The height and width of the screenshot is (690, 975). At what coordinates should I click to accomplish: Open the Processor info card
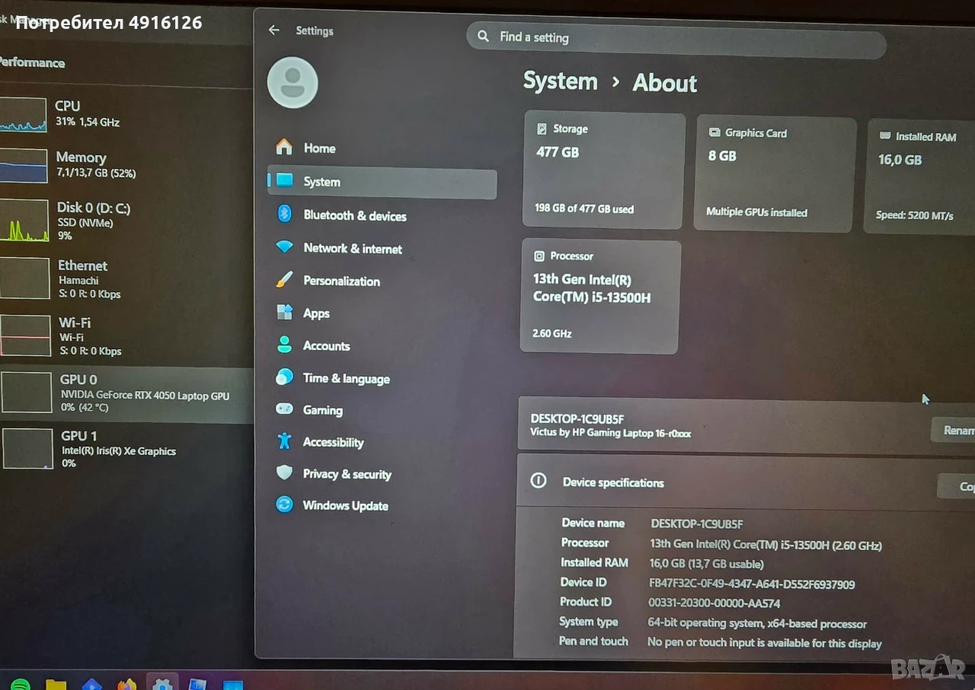click(x=600, y=297)
